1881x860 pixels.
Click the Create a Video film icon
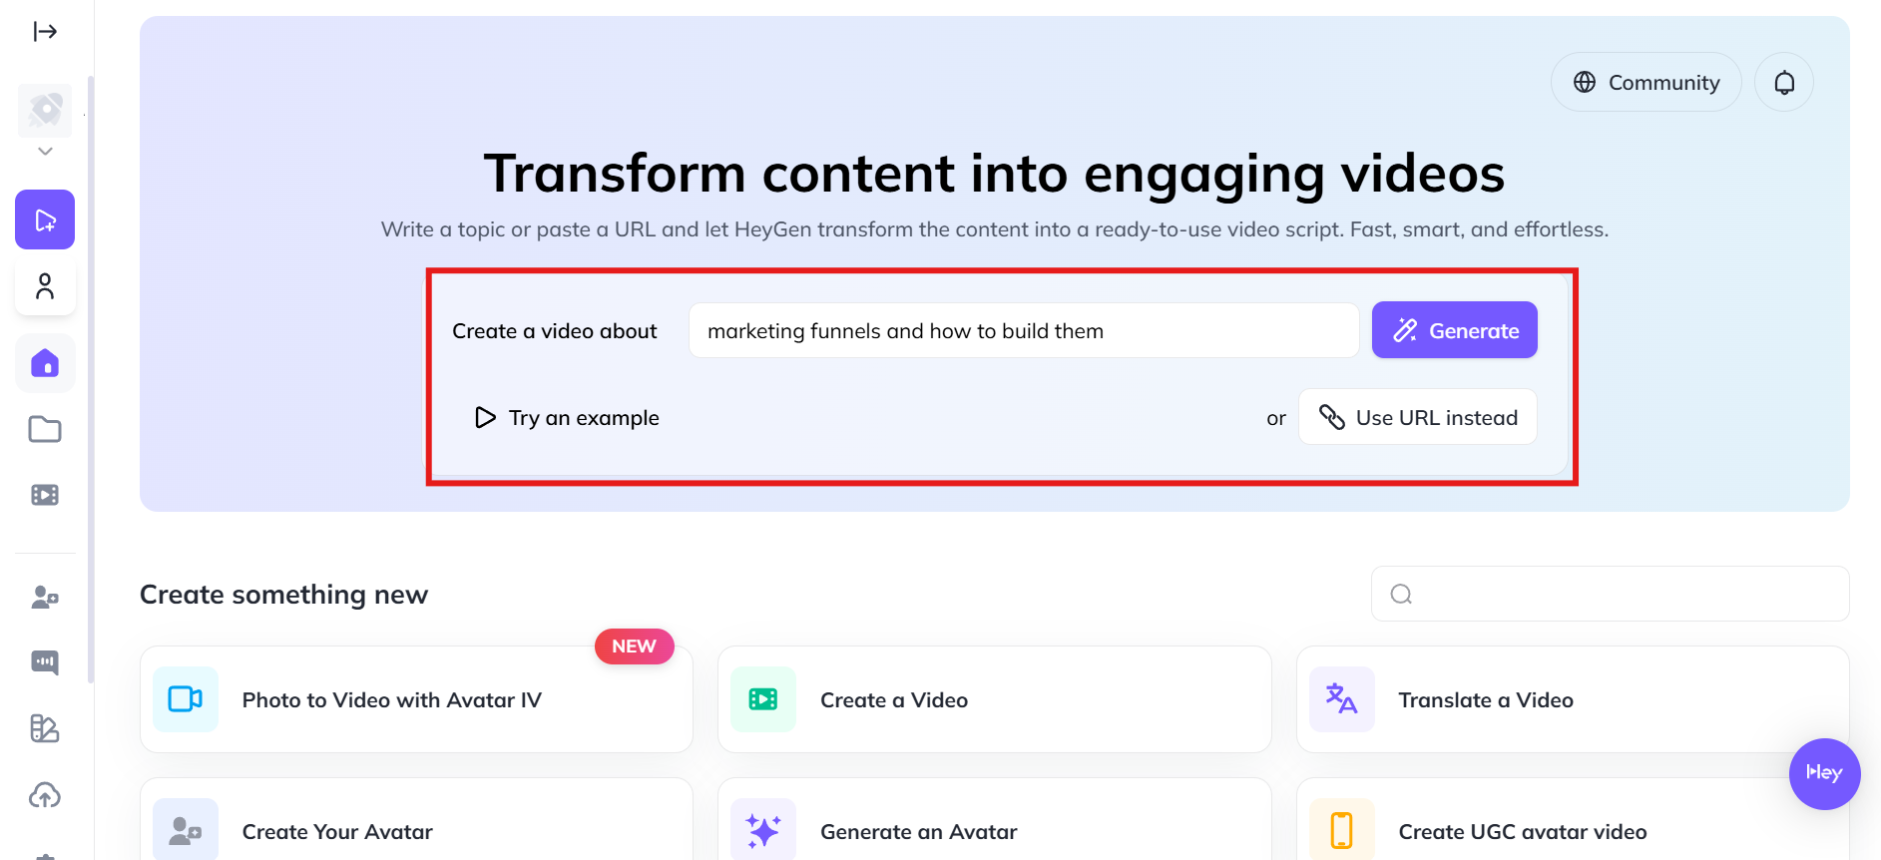coord(763,699)
